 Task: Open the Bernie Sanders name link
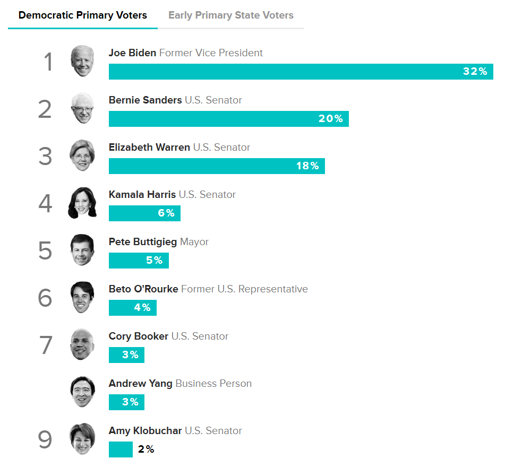coord(145,100)
